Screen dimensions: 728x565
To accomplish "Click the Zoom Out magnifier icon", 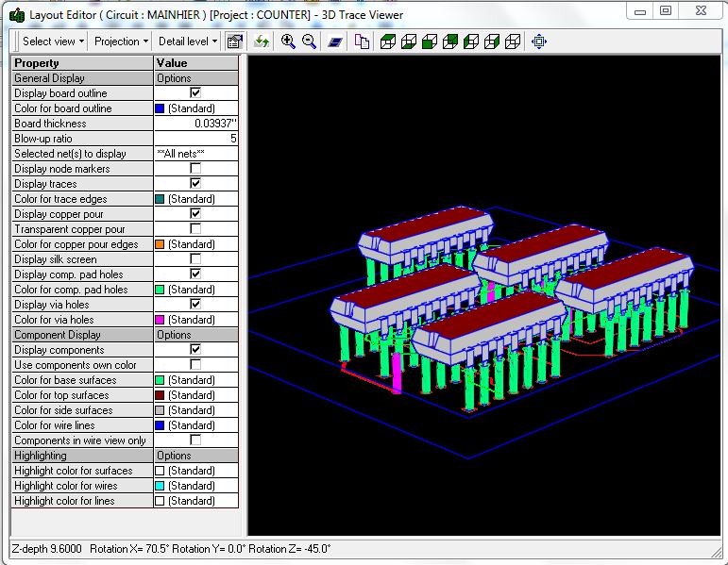I will [x=309, y=42].
